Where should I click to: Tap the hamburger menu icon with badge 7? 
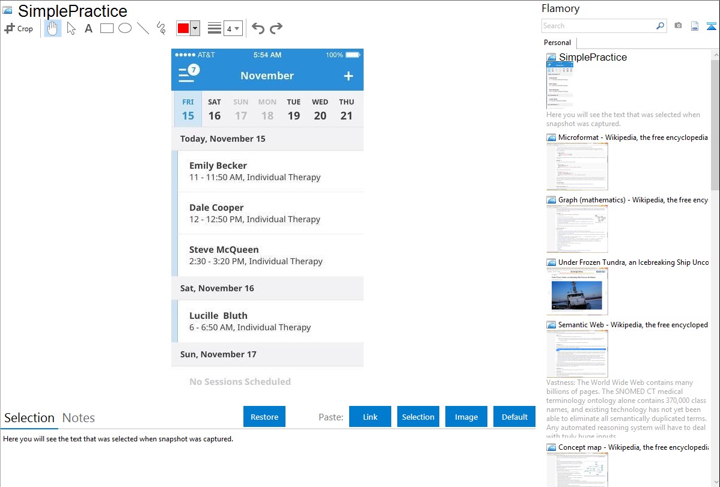[x=189, y=73]
